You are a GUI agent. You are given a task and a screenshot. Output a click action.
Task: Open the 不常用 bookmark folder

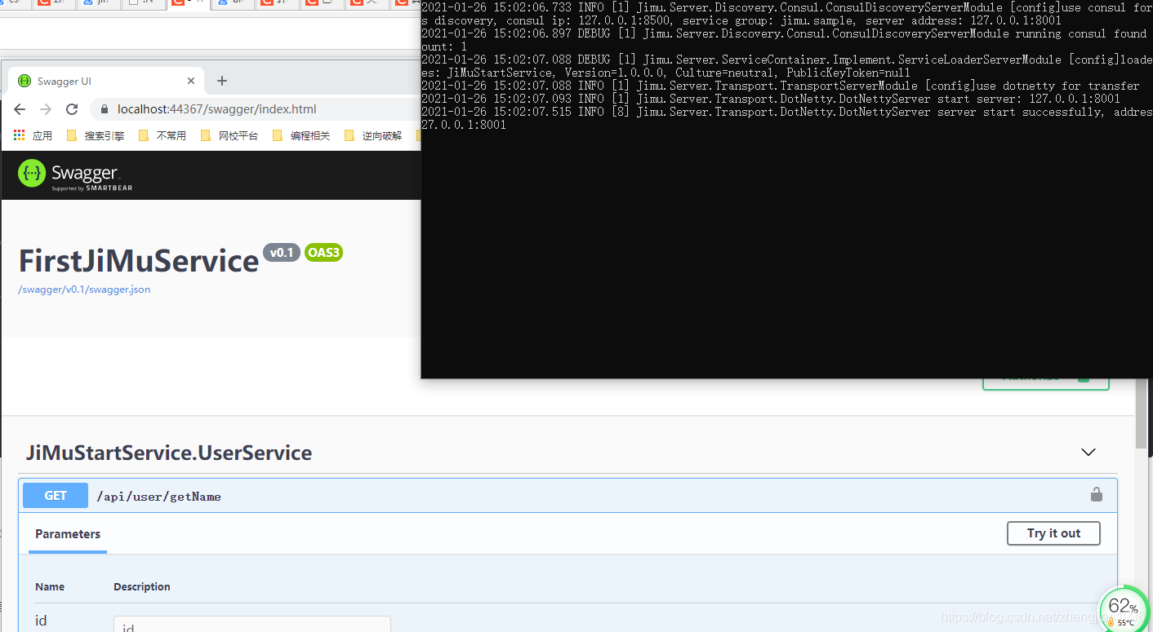coord(162,136)
